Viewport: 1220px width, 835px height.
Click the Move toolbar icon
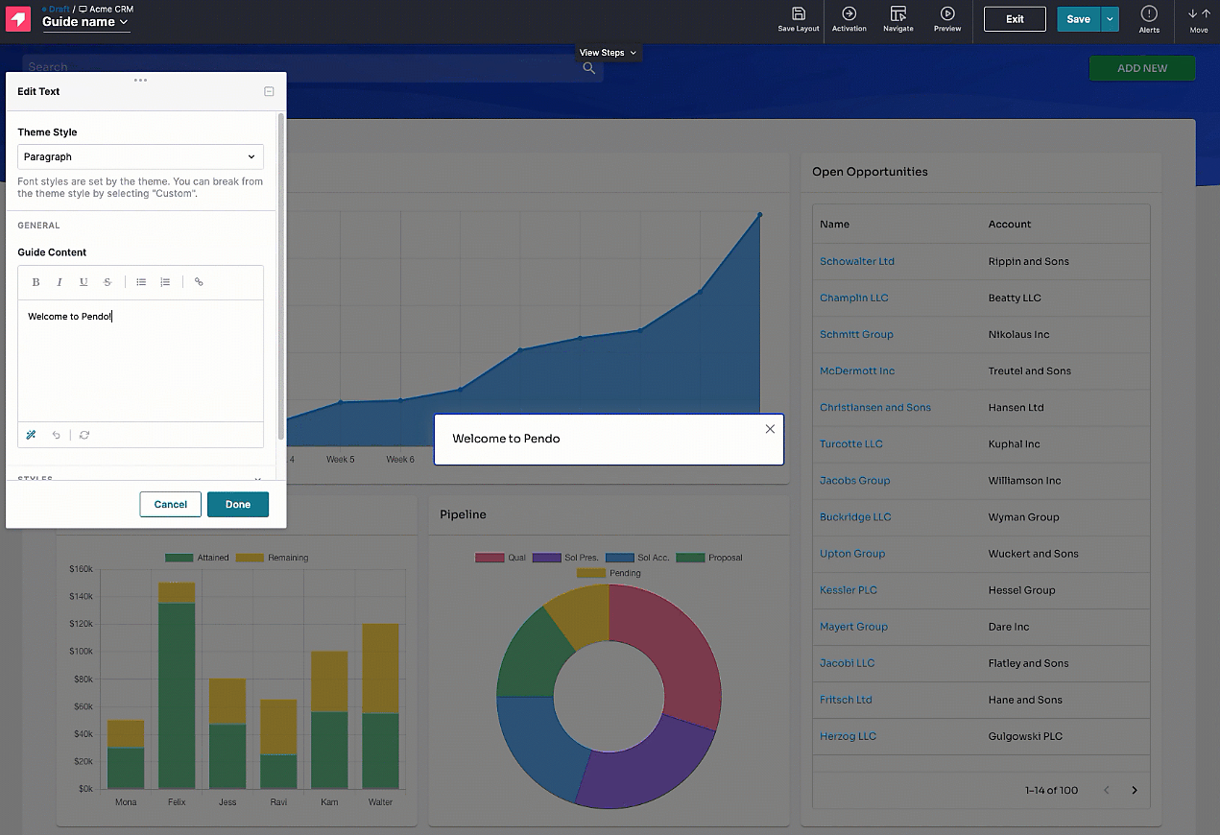coord(1199,13)
